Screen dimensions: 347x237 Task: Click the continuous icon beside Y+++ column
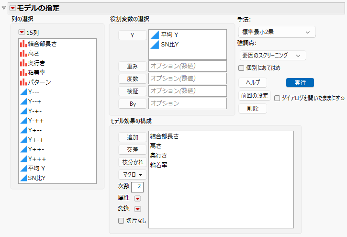[23, 159]
